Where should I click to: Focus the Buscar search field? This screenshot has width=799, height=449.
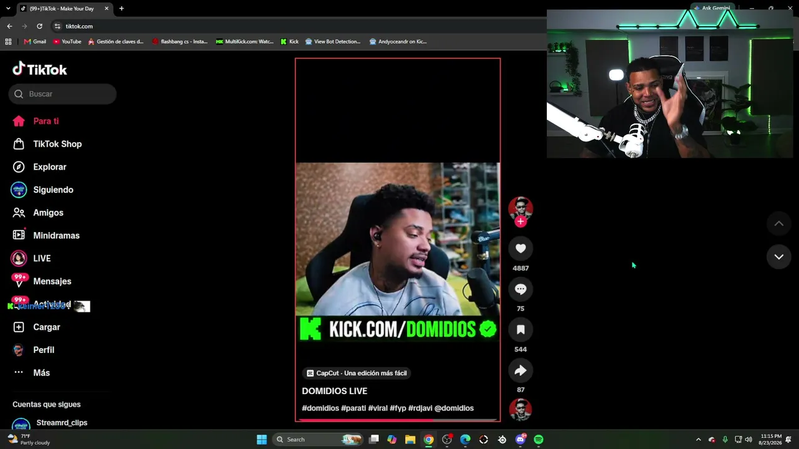(62, 94)
